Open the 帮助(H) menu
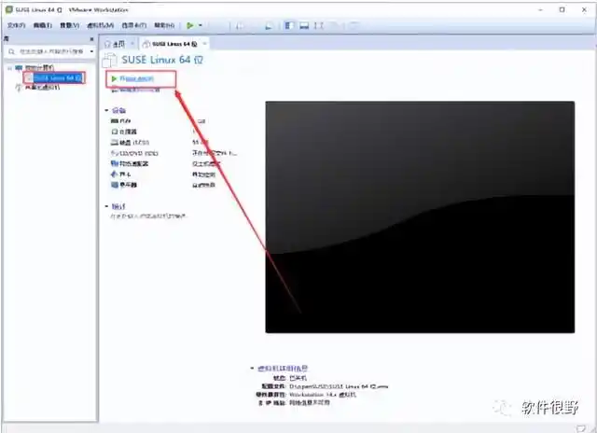This screenshot has height=433, width=597. (x=164, y=25)
